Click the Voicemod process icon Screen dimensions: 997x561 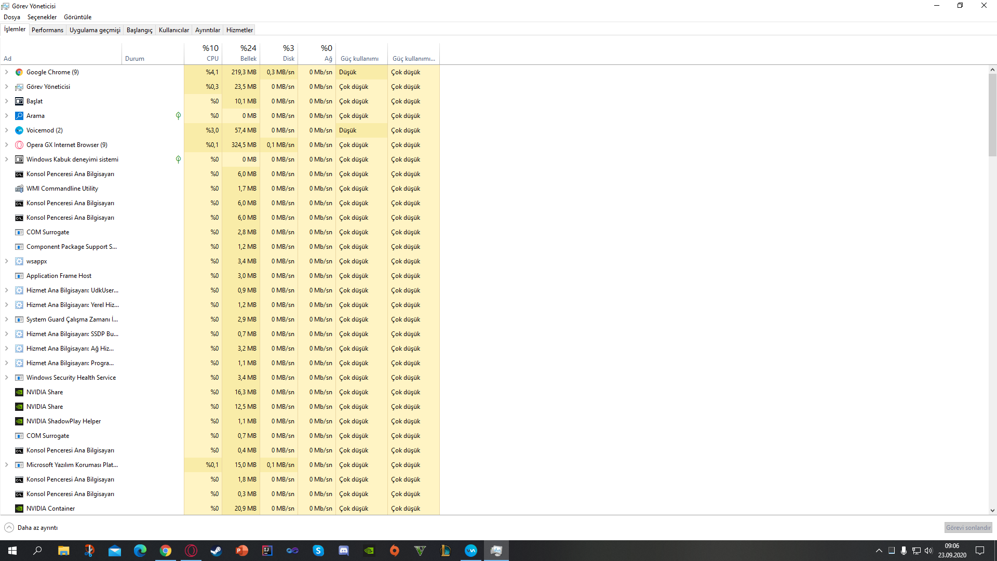click(19, 130)
